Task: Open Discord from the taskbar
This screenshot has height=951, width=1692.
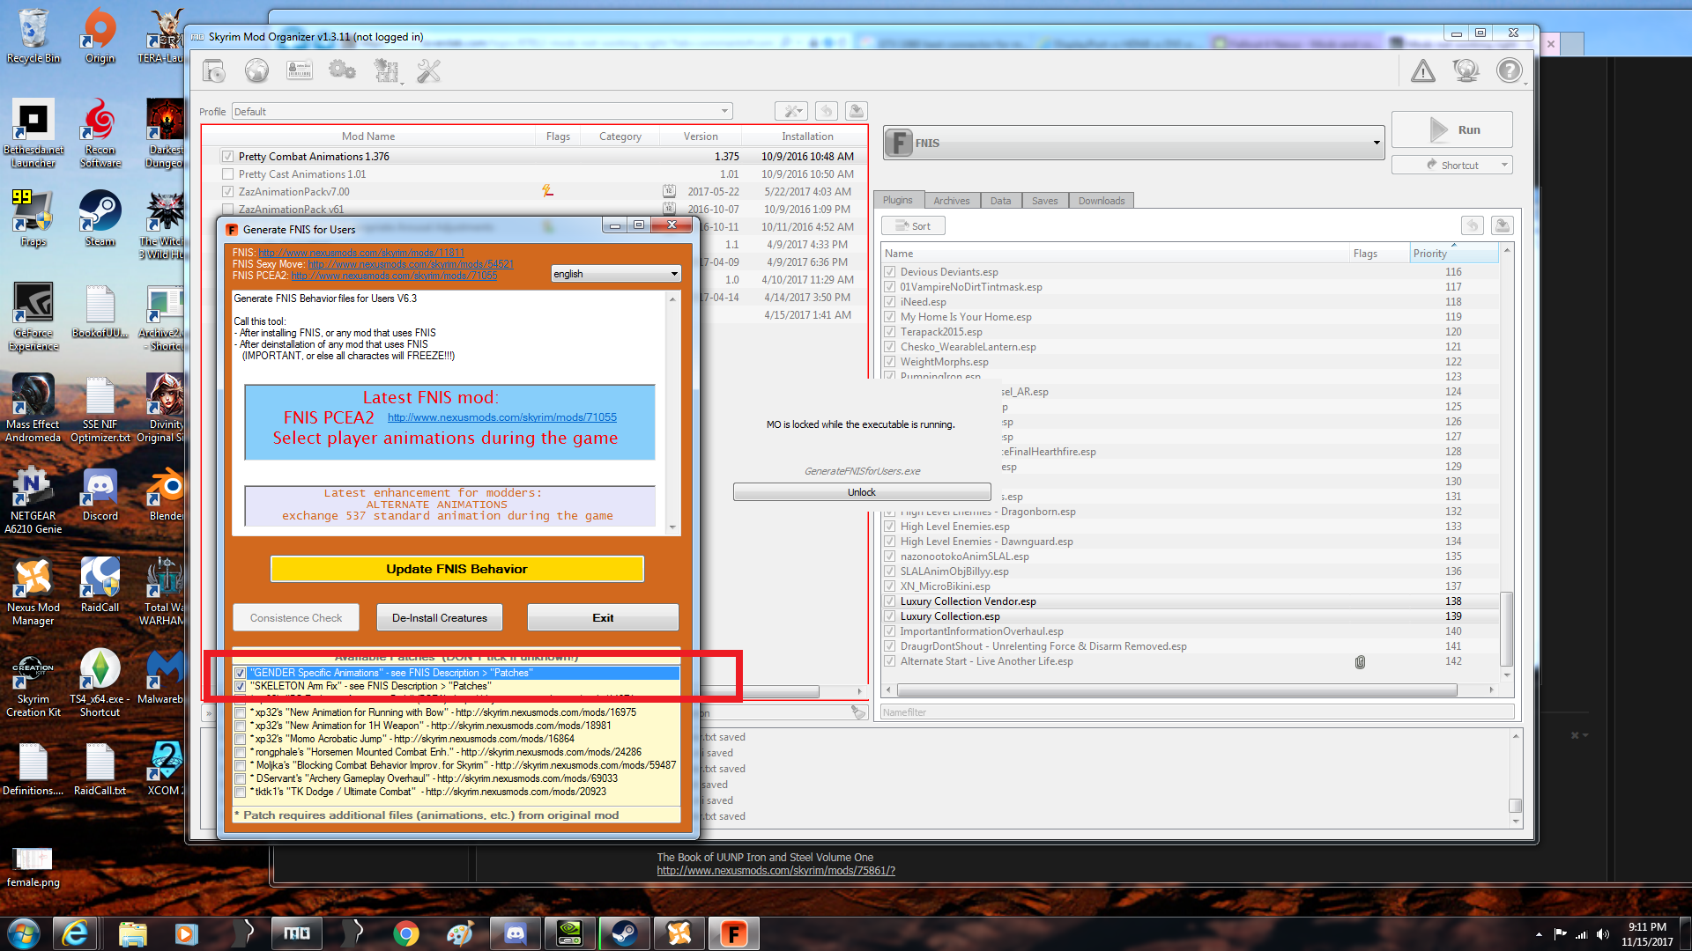Action: coord(515,933)
